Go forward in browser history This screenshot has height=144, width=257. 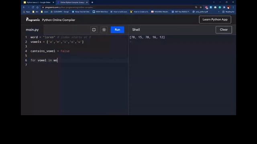[29, 7]
